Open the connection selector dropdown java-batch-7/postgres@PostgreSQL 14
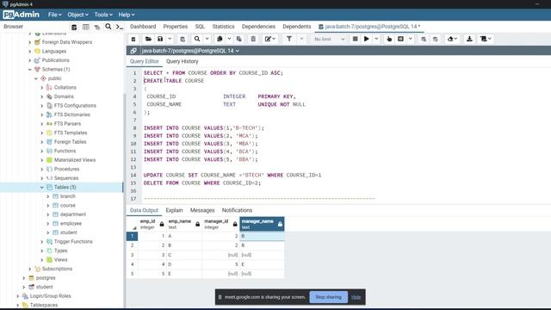 [x=190, y=51]
